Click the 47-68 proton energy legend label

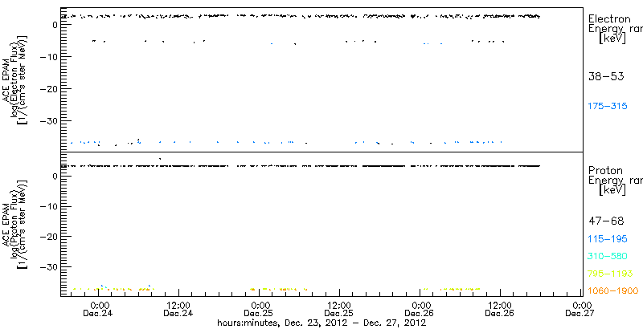pos(606,221)
